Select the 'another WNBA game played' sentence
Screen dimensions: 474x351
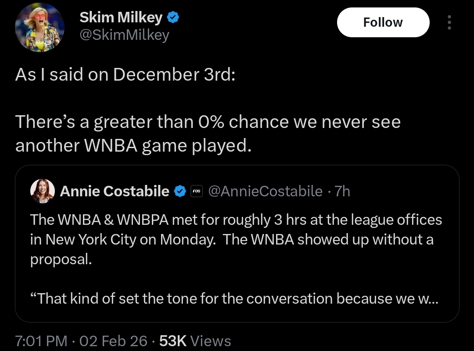coord(133,145)
